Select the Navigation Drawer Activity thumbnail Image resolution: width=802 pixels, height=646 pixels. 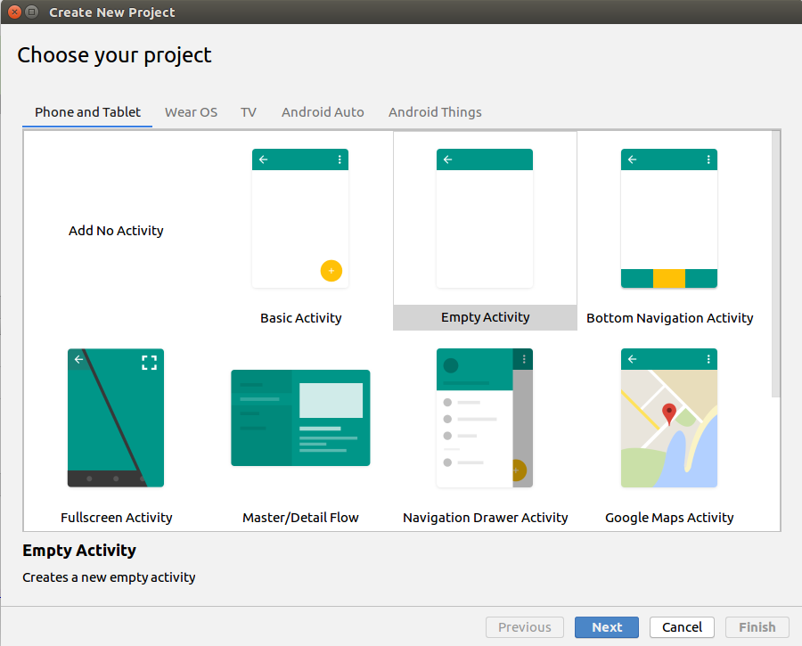pyautogui.click(x=485, y=418)
